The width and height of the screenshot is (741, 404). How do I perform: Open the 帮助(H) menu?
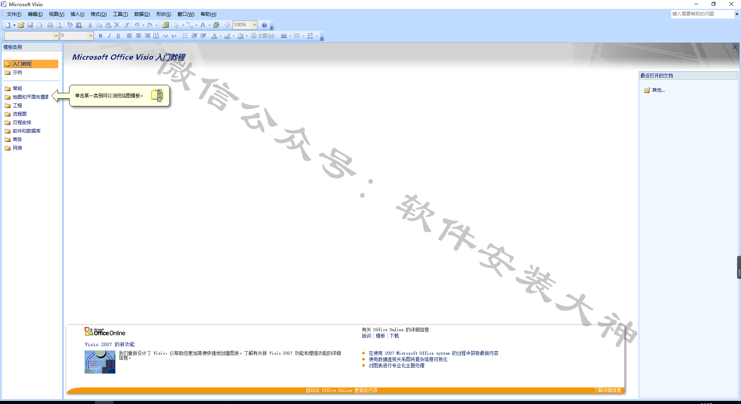pos(208,14)
